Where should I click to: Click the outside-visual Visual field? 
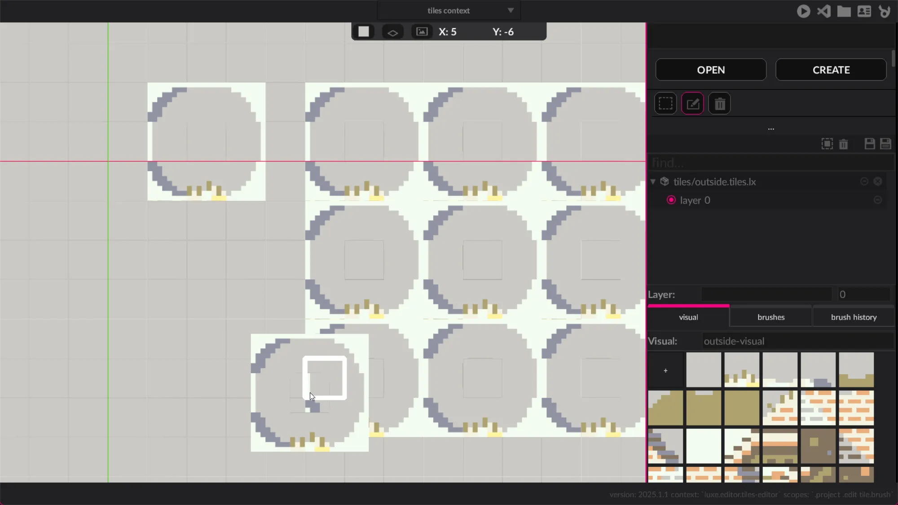point(797,341)
